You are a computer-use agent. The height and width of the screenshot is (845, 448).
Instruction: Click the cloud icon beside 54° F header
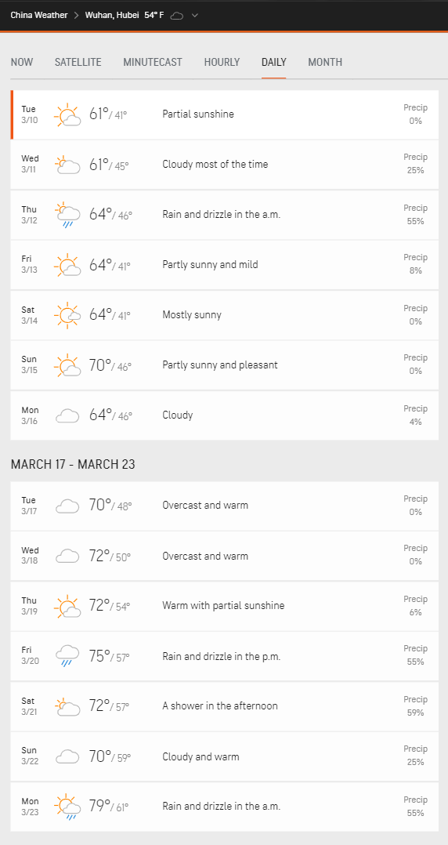(x=177, y=16)
